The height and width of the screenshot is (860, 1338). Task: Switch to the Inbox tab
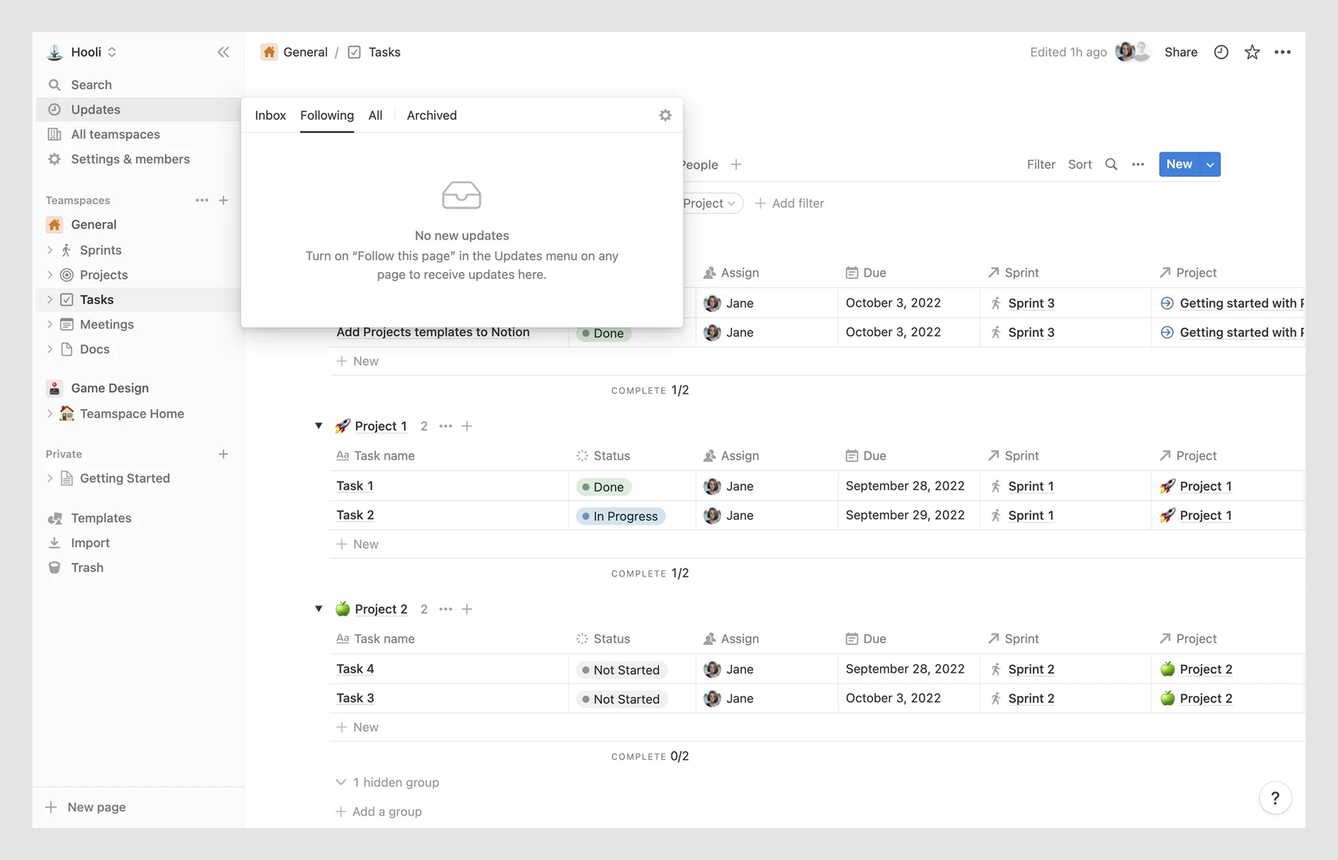click(270, 115)
